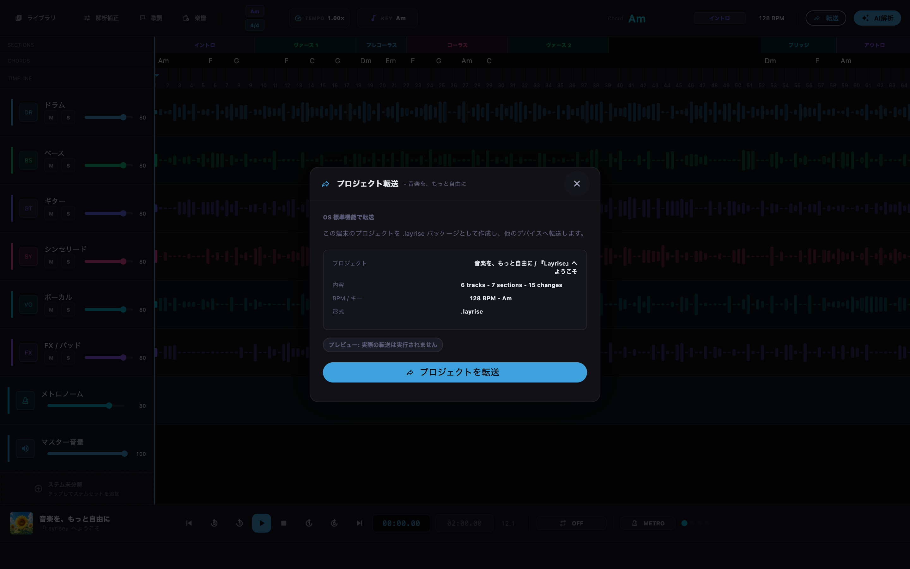The image size is (910, 569).
Task: Click the 4/4 time signature badge
Action: coord(255,25)
